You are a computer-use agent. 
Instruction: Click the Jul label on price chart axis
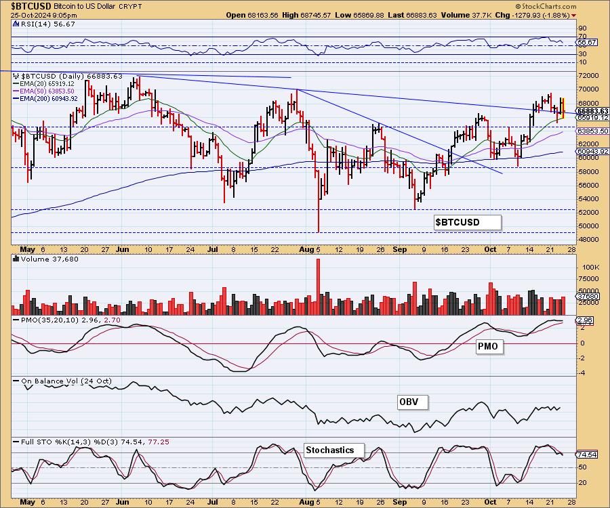pos(212,249)
